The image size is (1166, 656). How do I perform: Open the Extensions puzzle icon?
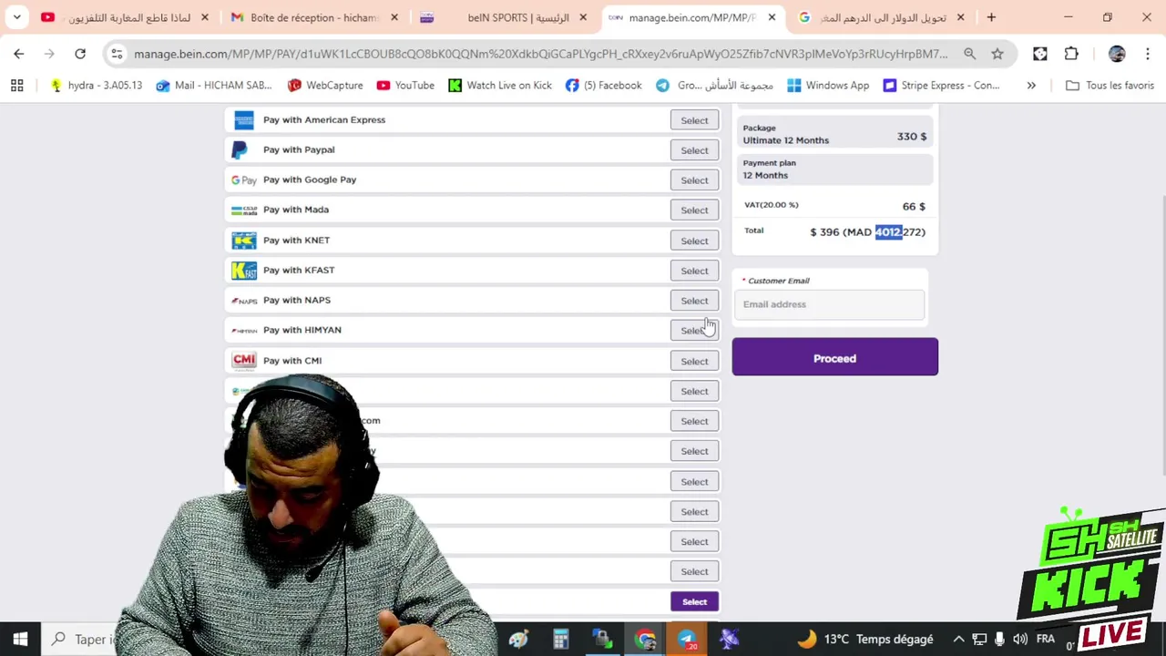[x=1071, y=54]
